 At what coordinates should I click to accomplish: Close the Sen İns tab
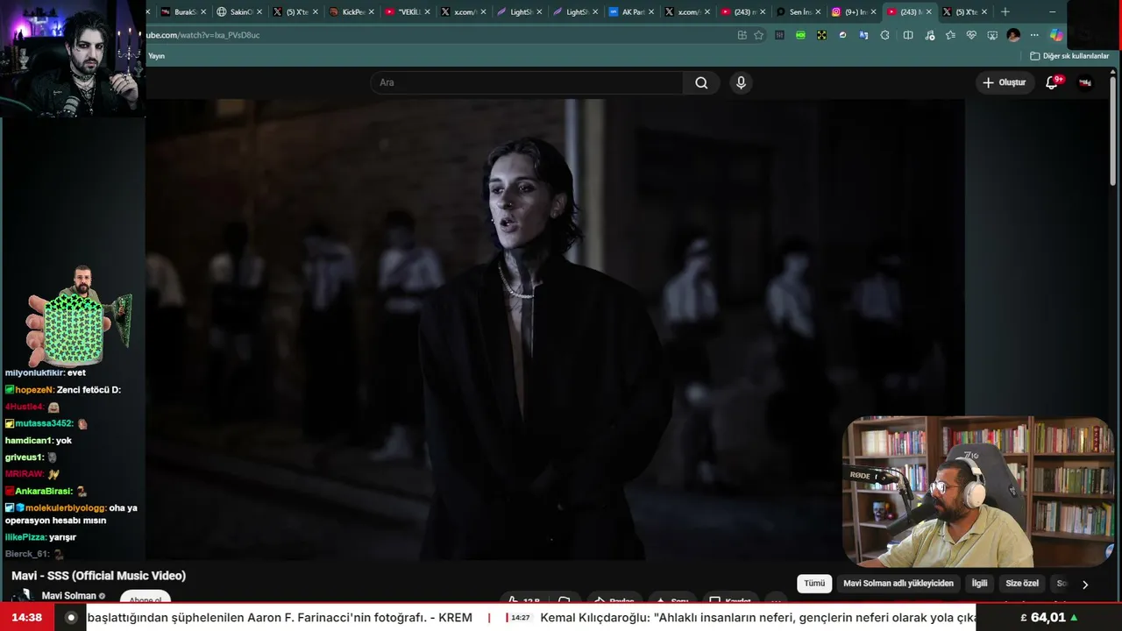817,12
